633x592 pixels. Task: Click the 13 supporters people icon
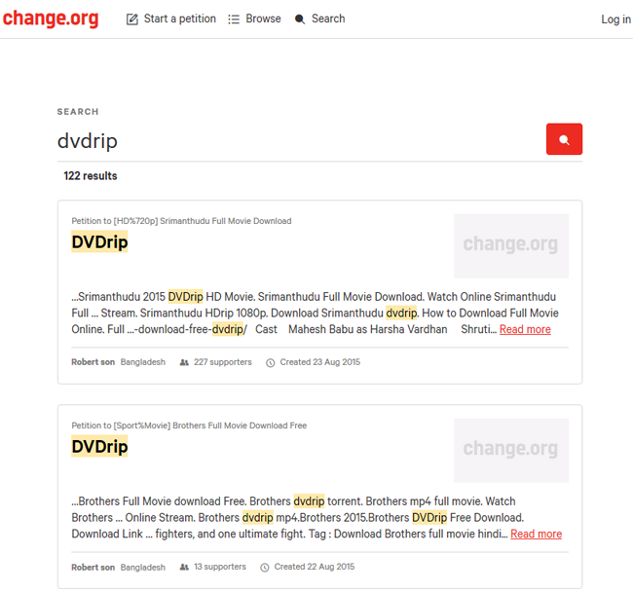[184, 567]
